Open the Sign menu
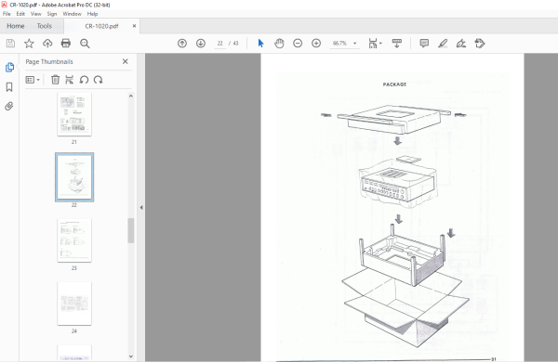 [x=52, y=14]
